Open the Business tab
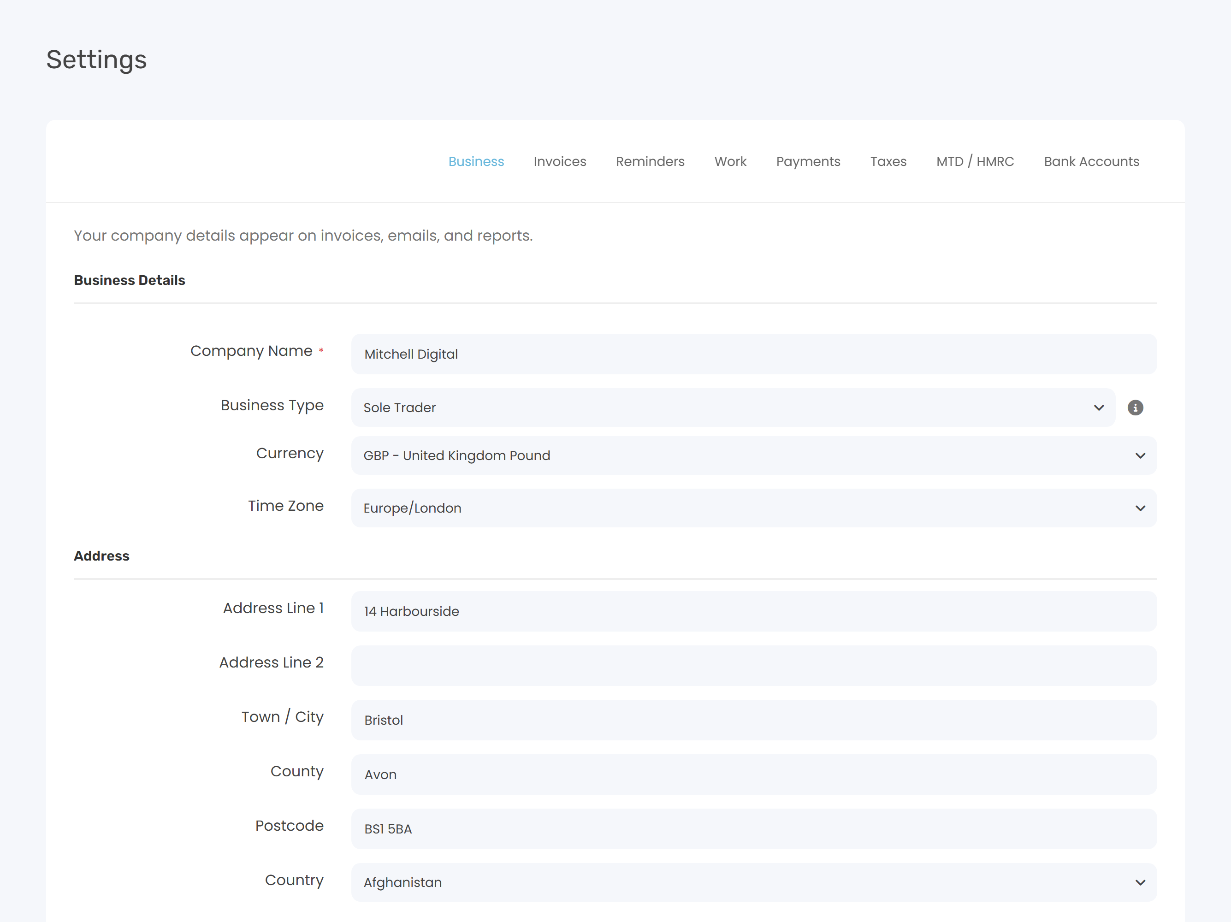1231x922 pixels. coord(476,161)
